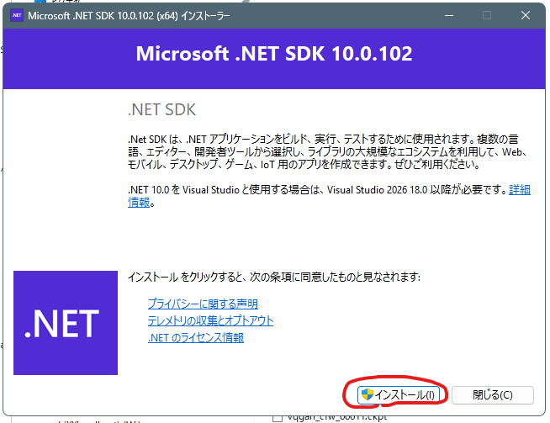Screen dimensions: 550x423
Task: Click the UAC shield icon on Install button
Action: pos(366,394)
